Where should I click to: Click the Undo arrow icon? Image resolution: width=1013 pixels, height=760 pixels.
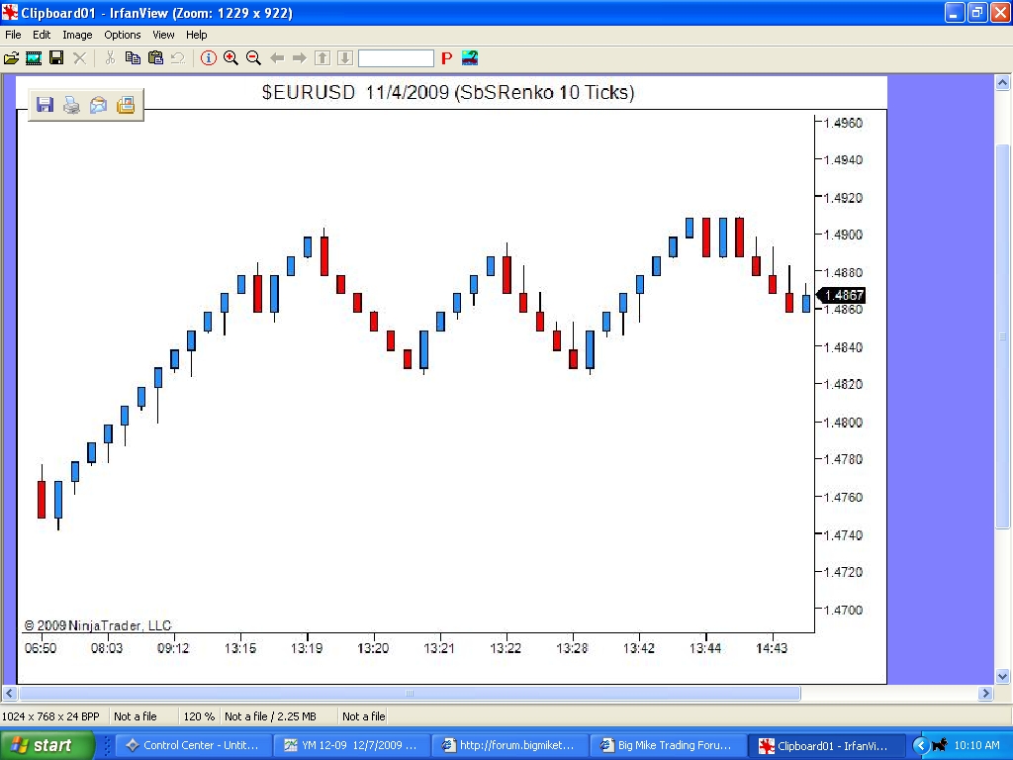point(178,58)
